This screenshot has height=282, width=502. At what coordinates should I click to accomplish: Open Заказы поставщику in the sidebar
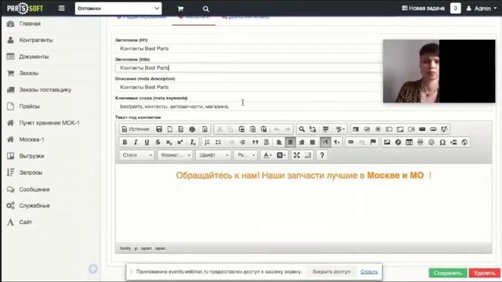click(x=45, y=90)
